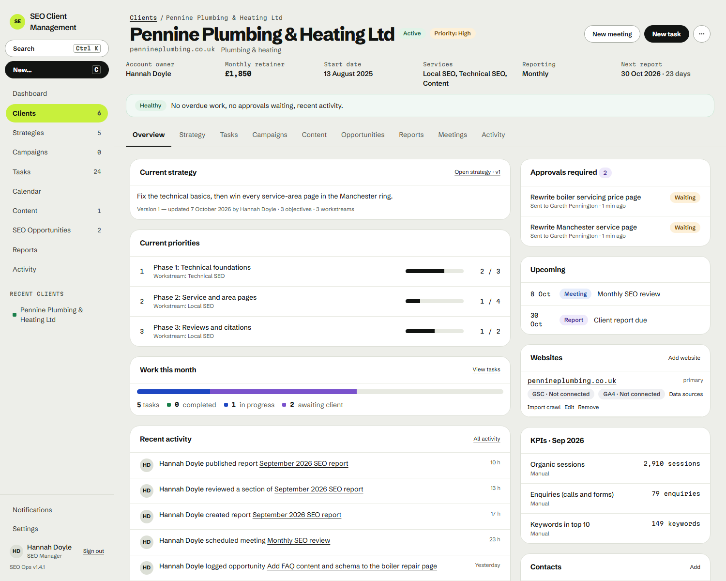
Task: Open the more options ellipsis menu
Action: [x=702, y=34]
